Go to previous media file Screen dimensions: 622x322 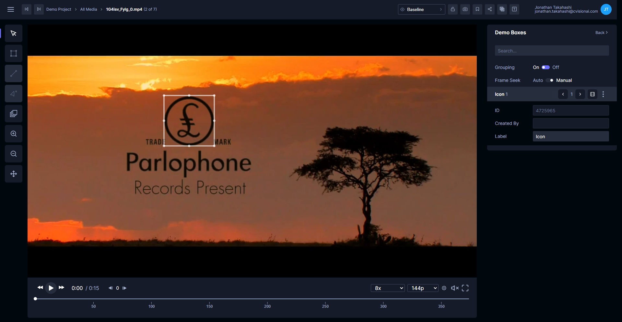click(27, 9)
